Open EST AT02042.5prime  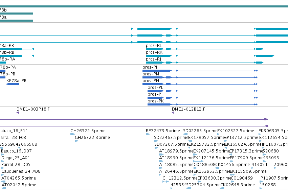click(x=19, y=185)
